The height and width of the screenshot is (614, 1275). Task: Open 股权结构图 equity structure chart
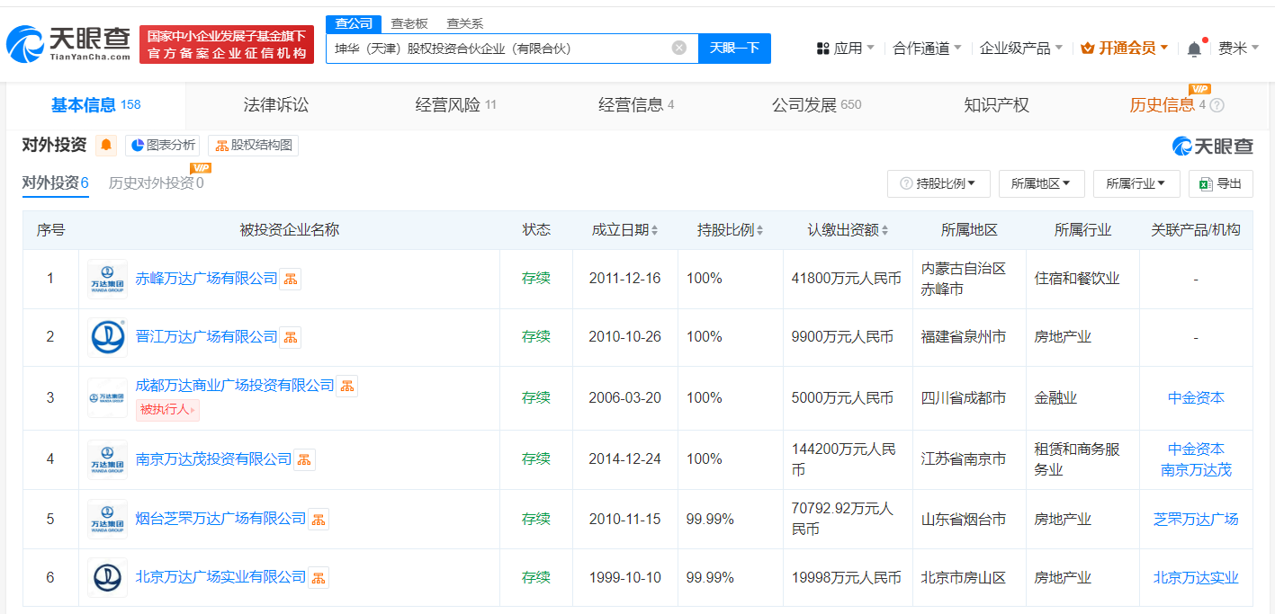253,145
